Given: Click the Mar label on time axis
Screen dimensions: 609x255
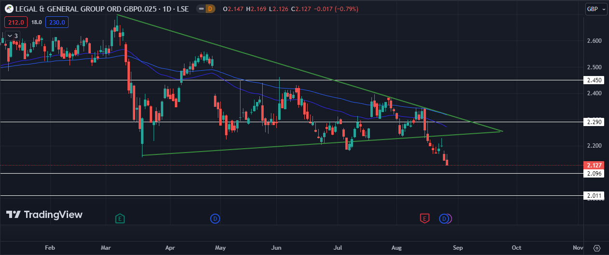Looking at the screenshot, I should coord(106,248).
